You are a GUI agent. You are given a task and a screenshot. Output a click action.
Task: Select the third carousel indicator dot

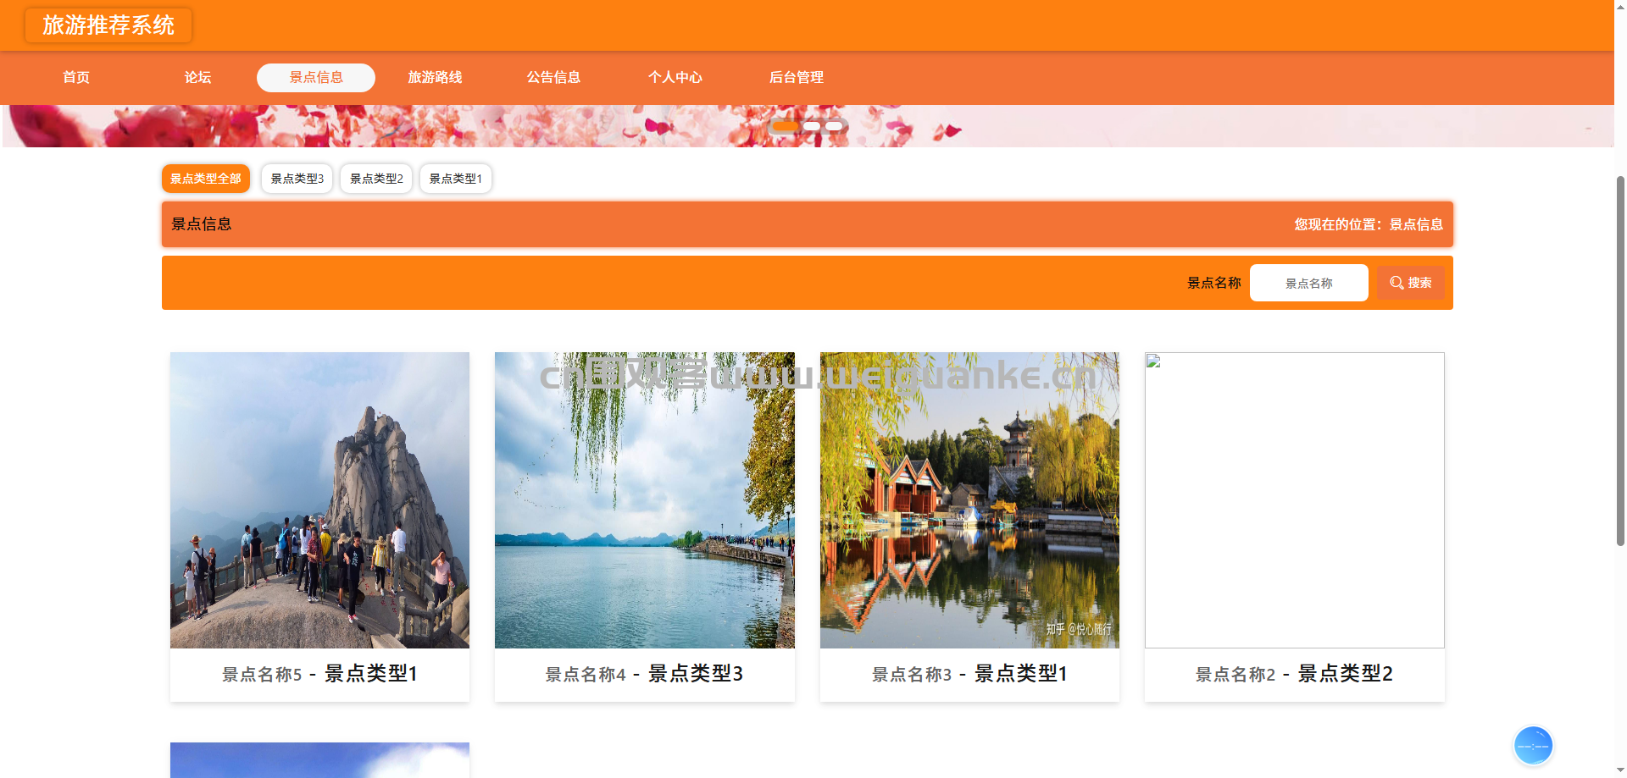click(x=834, y=126)
